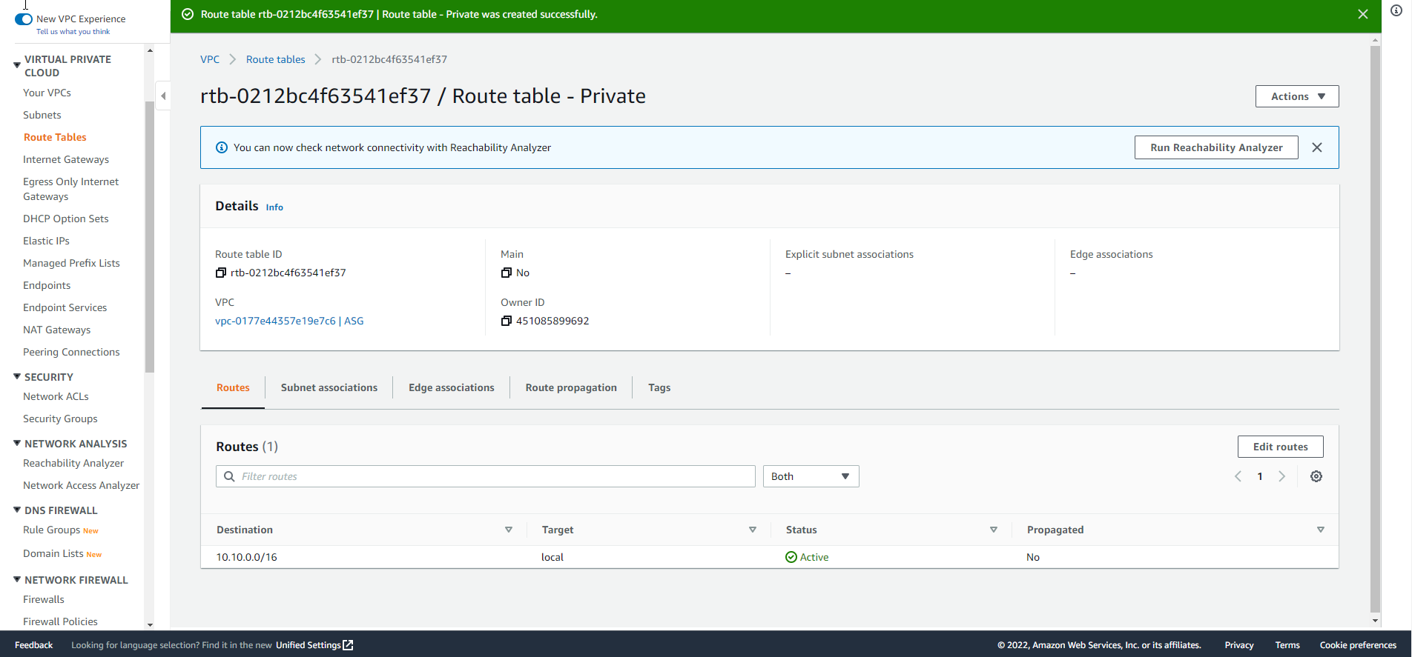Open Network ACLs in sidebar
Screen dimensions: 1412x657
click(56, 396)
